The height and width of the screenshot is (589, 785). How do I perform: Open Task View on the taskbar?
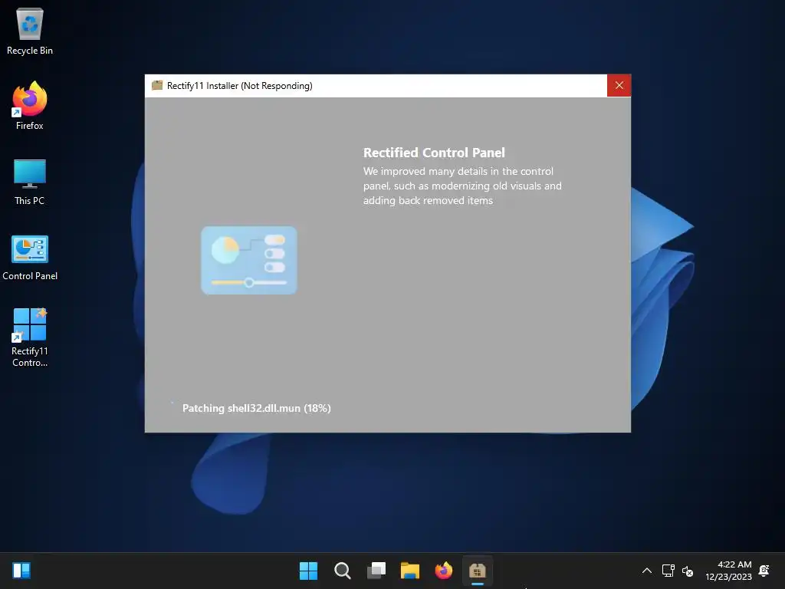coord(376,571)
